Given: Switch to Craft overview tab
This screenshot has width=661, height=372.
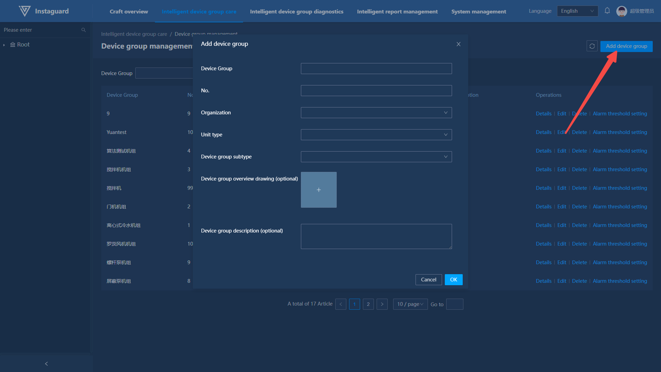Looking at the screenshot, I should [129, 11].
